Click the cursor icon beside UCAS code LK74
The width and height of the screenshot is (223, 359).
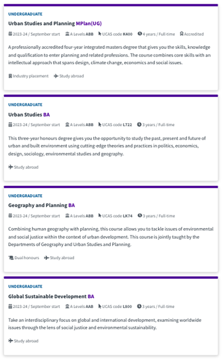(x=100, y=216)
